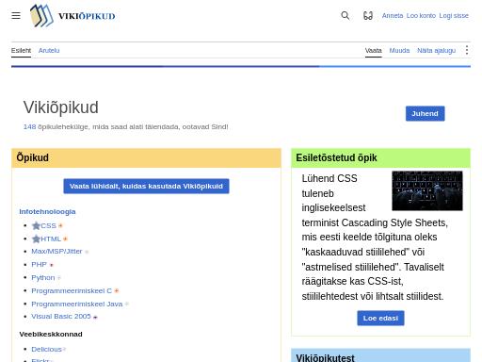Switch to the Esileht tab

(21, 50)
